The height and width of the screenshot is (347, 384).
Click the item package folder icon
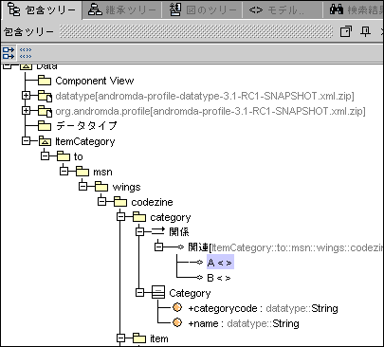(139, 338)
